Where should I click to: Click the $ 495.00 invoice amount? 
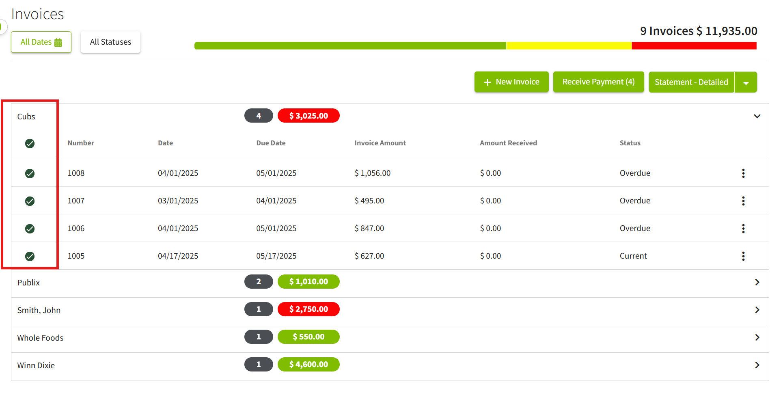click(x=369, y=201)
